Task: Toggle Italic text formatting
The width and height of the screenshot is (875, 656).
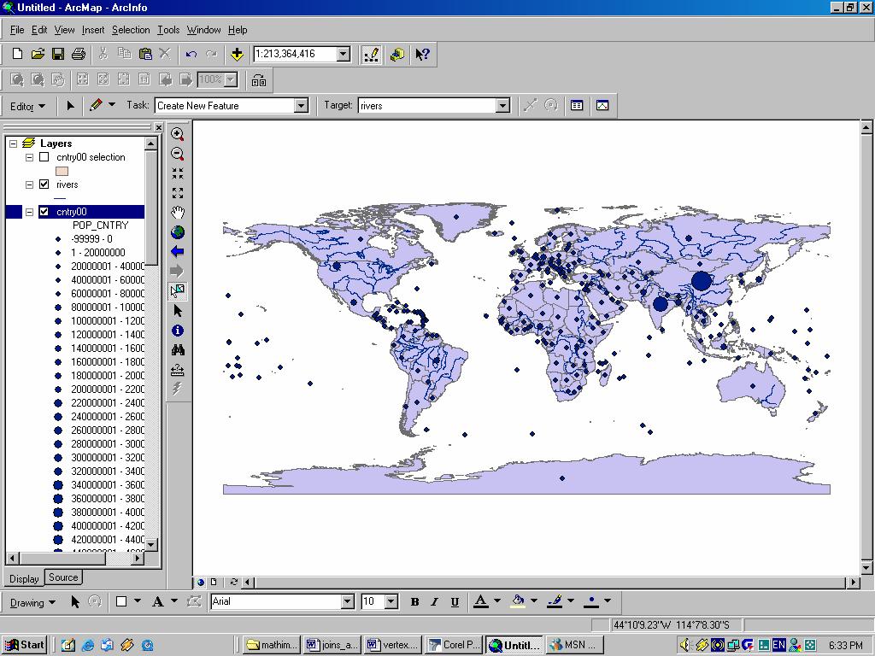Action: (x=435, y=602)
